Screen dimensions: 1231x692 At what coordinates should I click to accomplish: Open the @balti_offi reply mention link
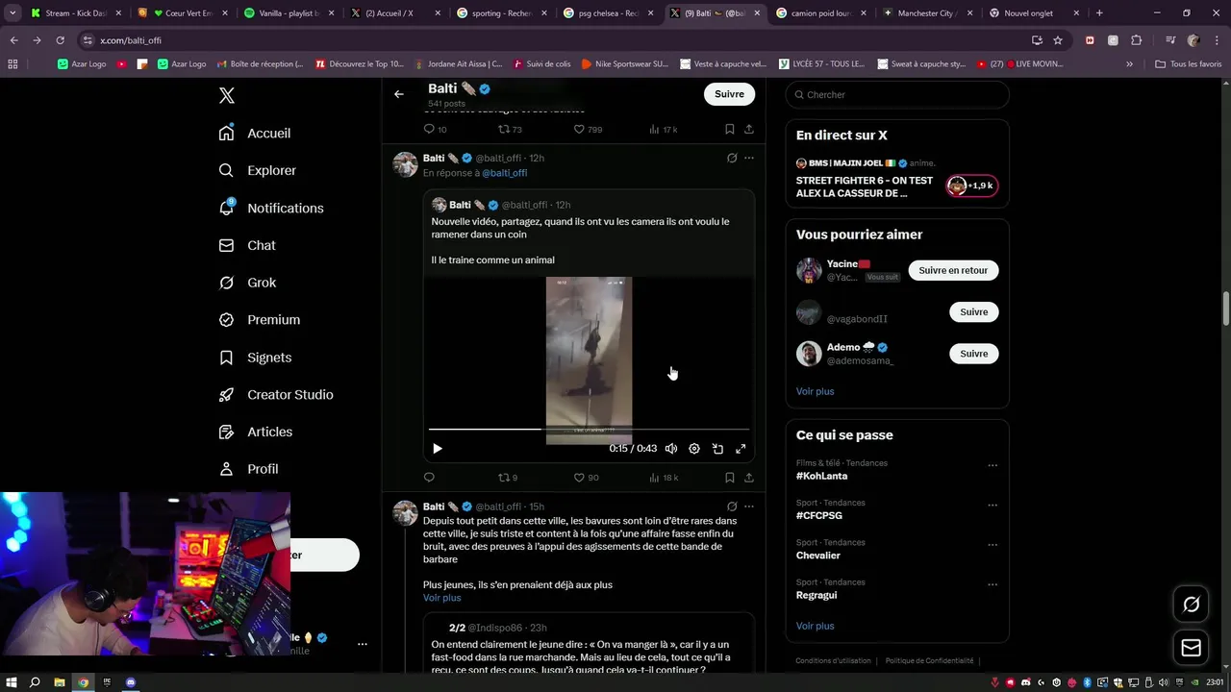[x=504, y=173]
